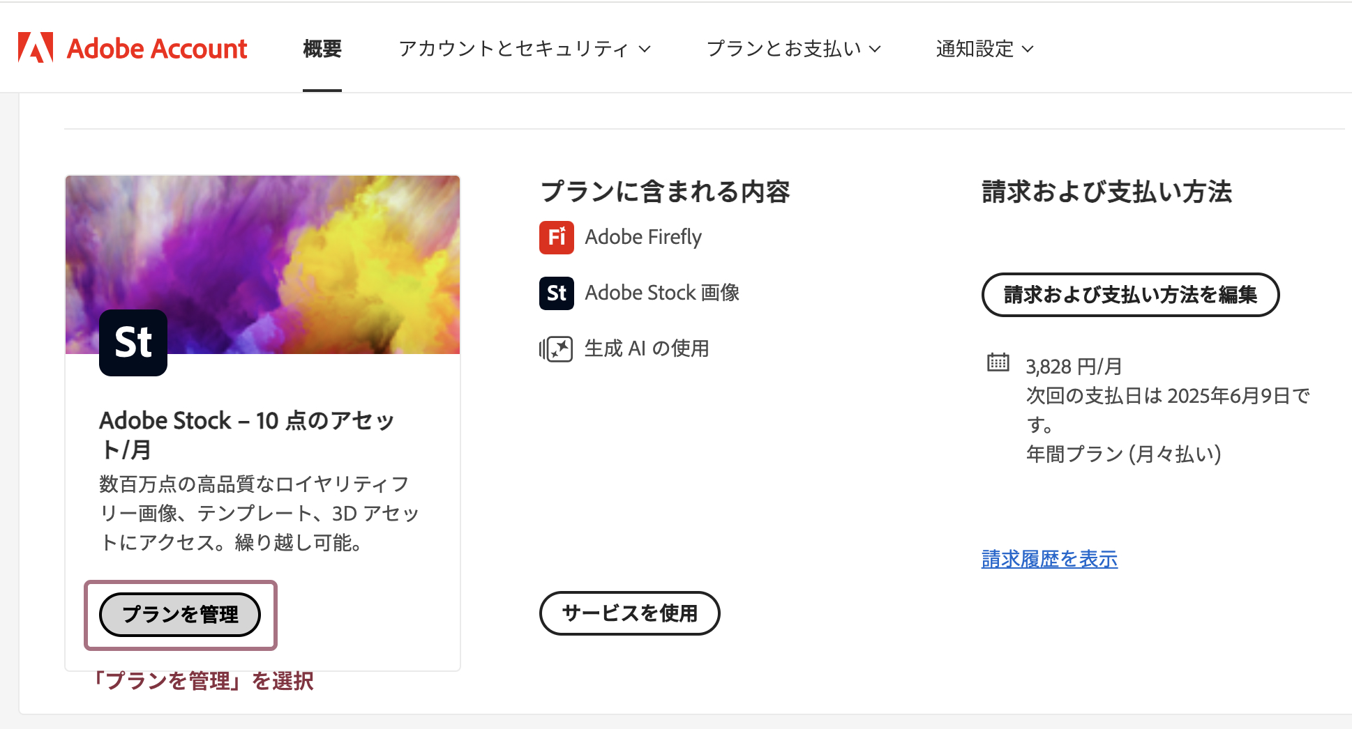
Task: Click the サービスを使用 button
Action: [x=630, y=613]
